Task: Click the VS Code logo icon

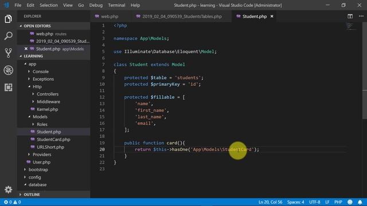Action: (x=6, y=5)
